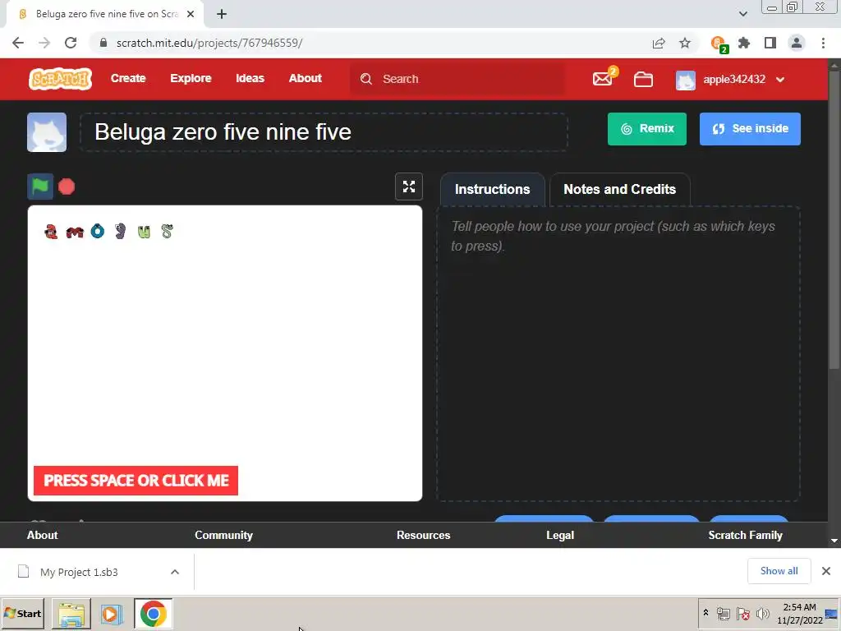Open the footer Resources link
Viewport: 841px width, 631px height.
pos(423,536)
